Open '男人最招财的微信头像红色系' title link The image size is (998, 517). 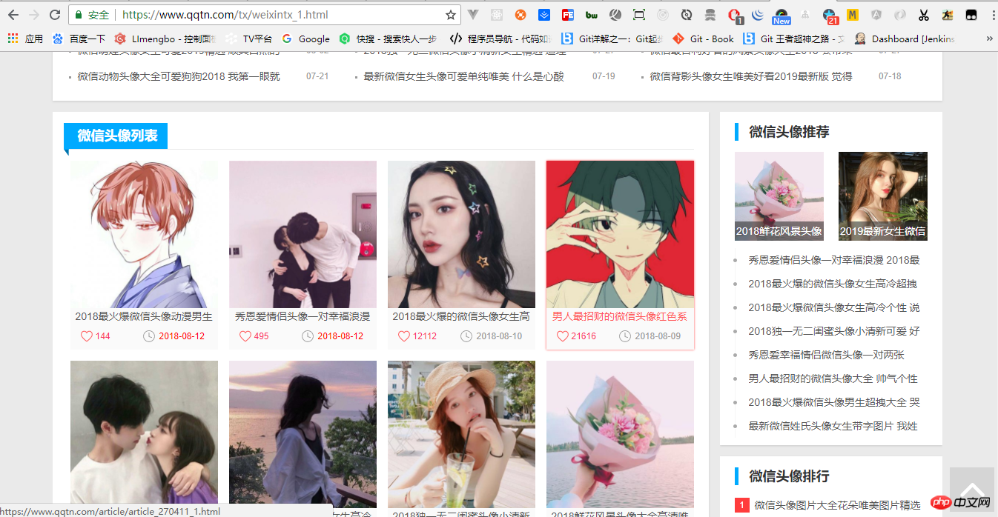(620, 316)
